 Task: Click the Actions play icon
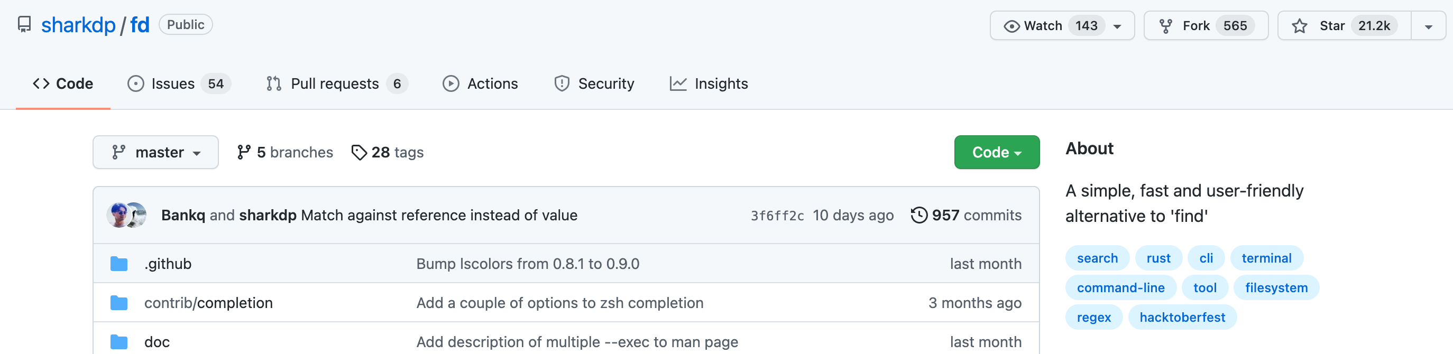(450, 83)
